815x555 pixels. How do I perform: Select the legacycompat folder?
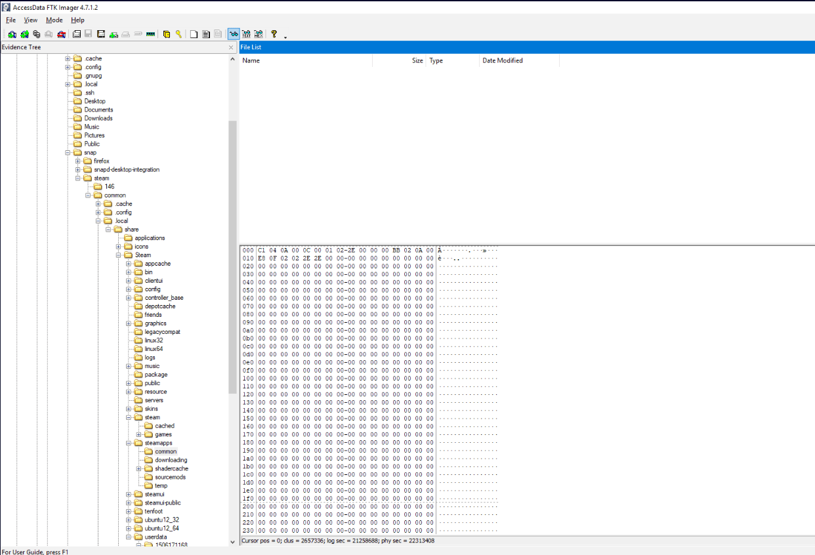coord(162,331)
